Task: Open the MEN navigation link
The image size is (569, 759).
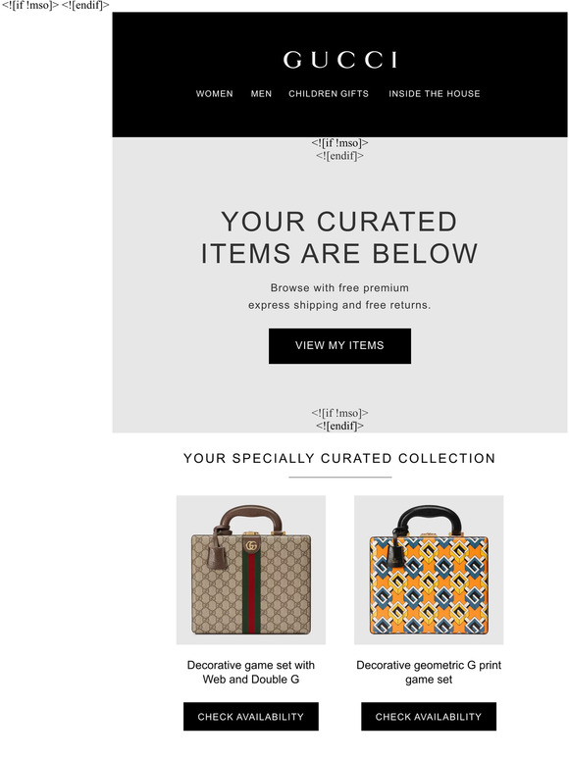Action: (261, 94)
